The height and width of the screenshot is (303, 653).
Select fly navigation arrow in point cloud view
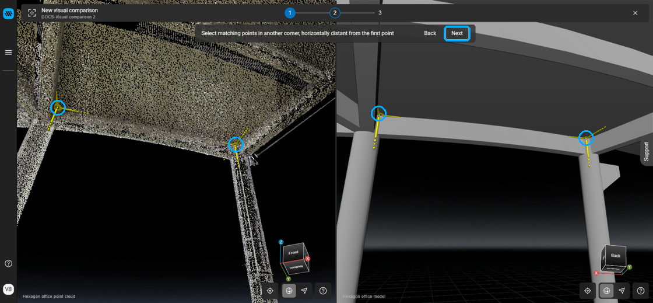pos(304,291)
